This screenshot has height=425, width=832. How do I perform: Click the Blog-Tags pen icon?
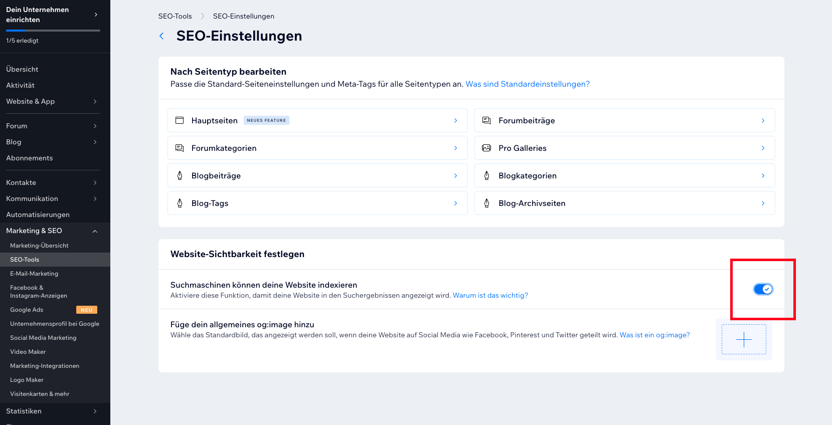(x=180, y=203)
